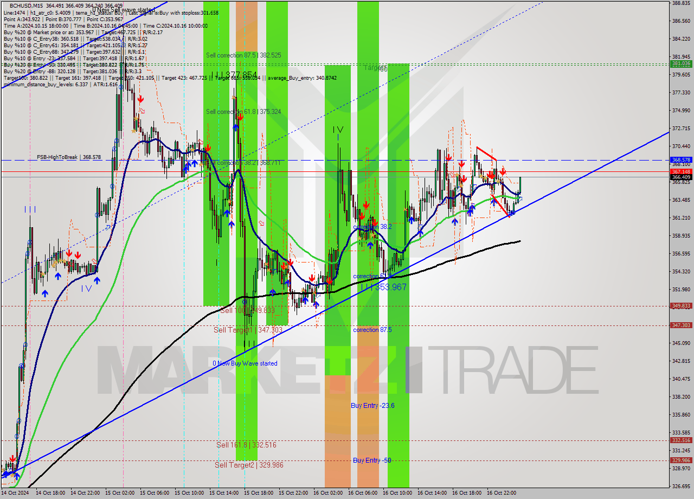694x499 pixels.
Task: Select the '15 Oct 18:00' time label
Action: point(258,493)
